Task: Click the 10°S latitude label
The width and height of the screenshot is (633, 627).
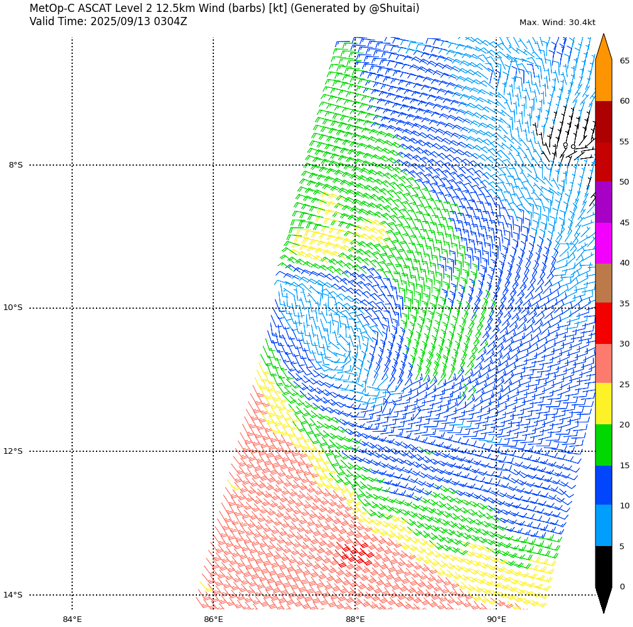Action: coord(13,308)
